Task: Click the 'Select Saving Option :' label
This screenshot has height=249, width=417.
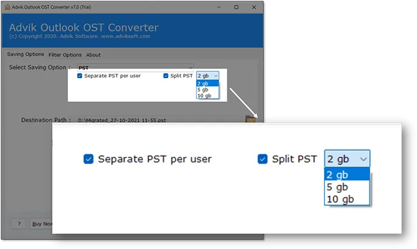Action: [x=40, y=68]
